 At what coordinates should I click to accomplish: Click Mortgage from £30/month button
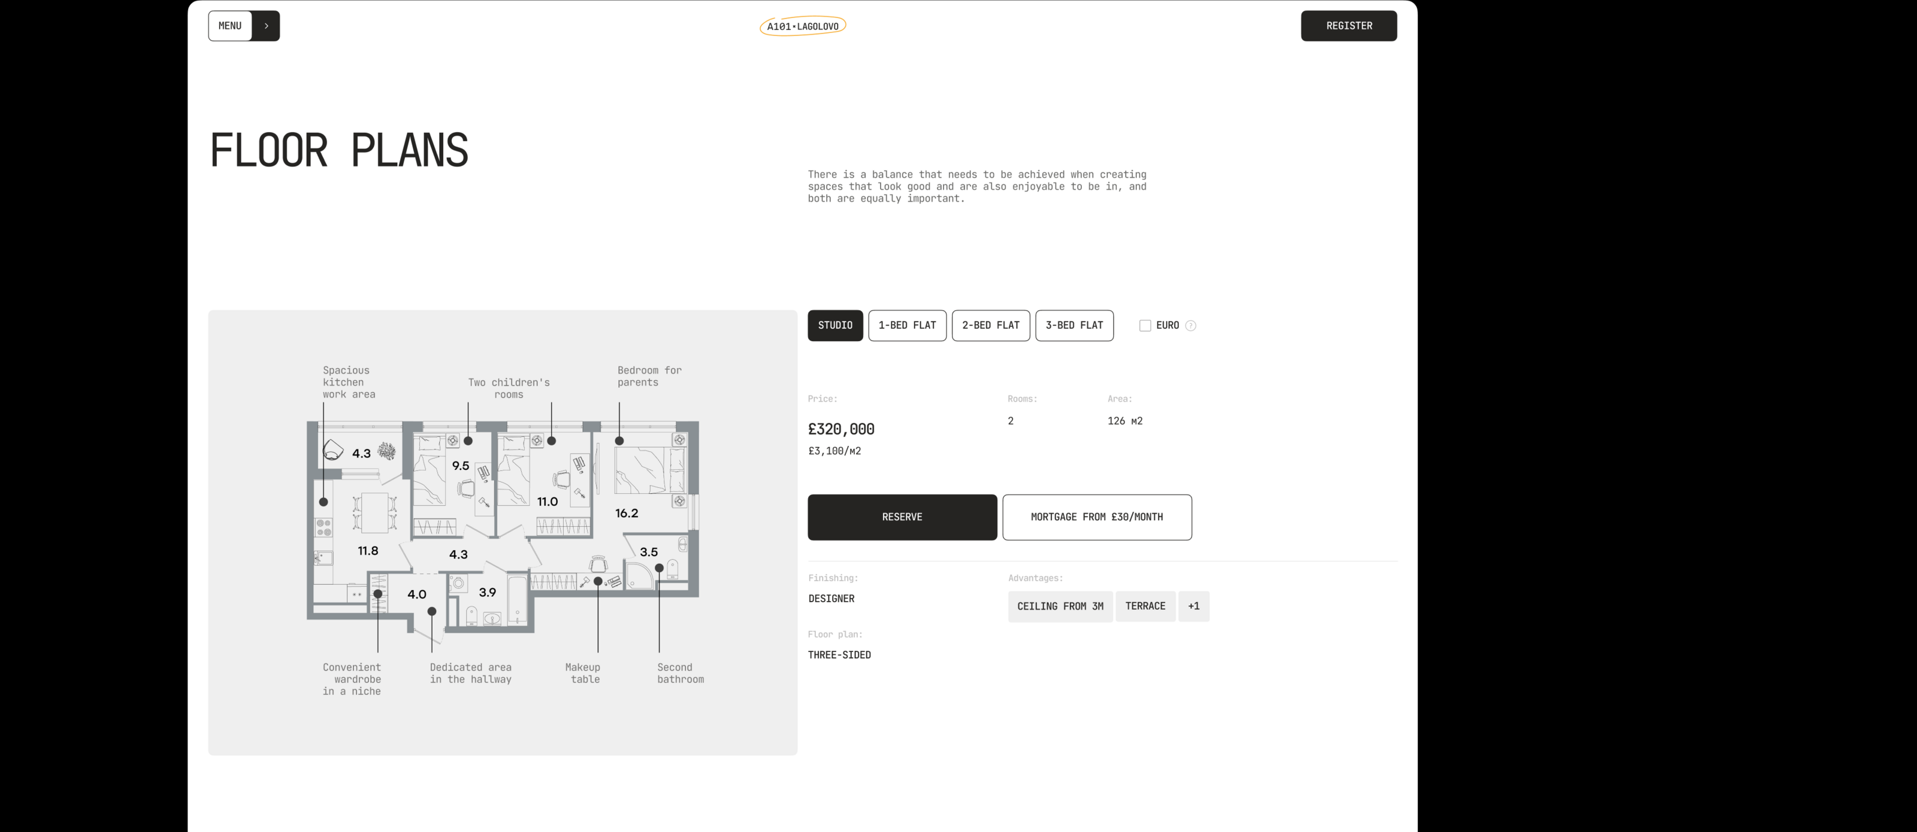(1096, 518)
